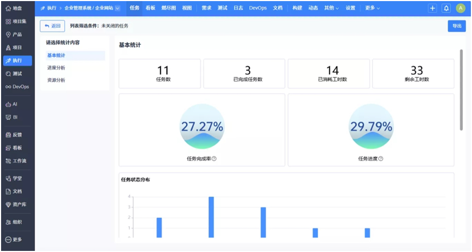Viewport: 472px width, 252px height.
Task: Open the 地盘 home sidebar item
Action: [14, 9]
